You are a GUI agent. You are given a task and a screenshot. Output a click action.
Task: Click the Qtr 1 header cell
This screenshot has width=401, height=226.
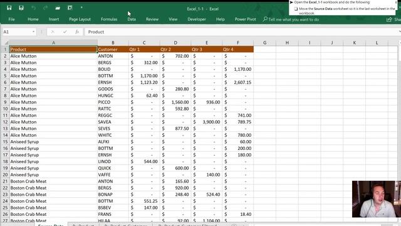pos(144,49)
